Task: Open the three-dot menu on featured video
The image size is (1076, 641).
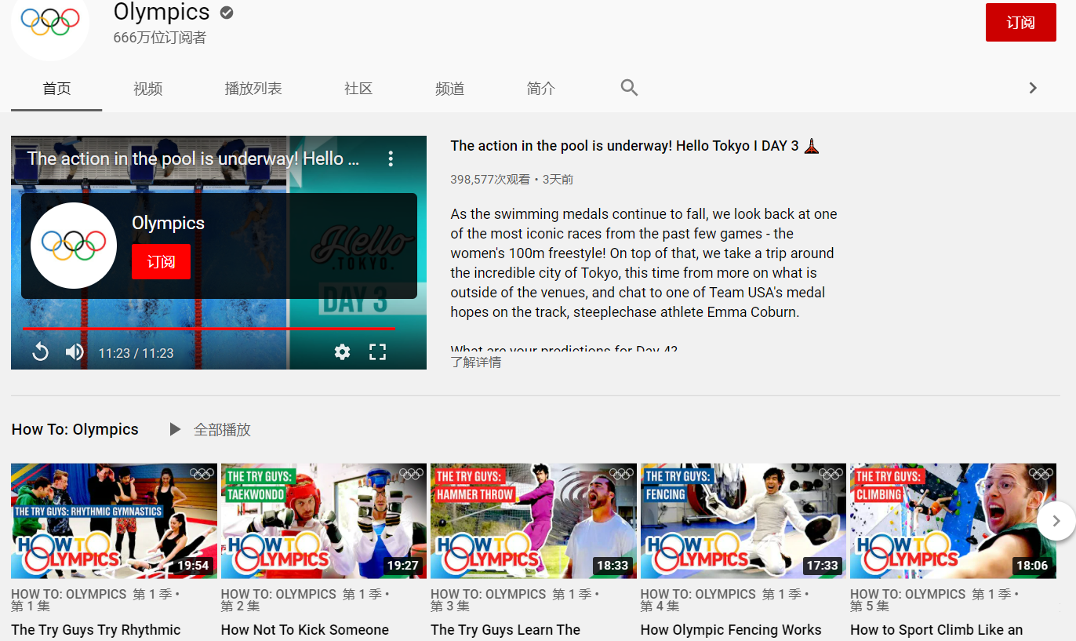Action: pyautogui.click(x=391, y=159)
